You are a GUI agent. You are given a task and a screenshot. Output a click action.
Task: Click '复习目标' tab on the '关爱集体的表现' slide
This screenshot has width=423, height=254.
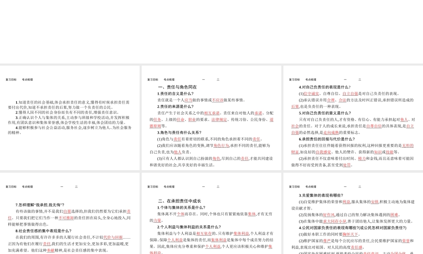click(x=294, y=187)
